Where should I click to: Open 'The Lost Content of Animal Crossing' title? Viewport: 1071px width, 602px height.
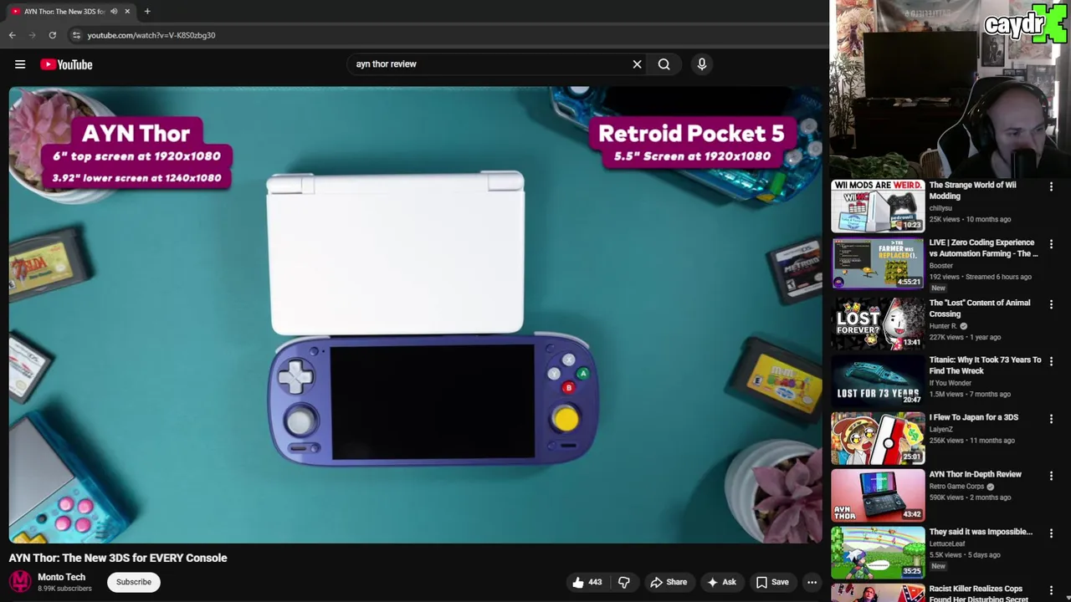(979, 308)
